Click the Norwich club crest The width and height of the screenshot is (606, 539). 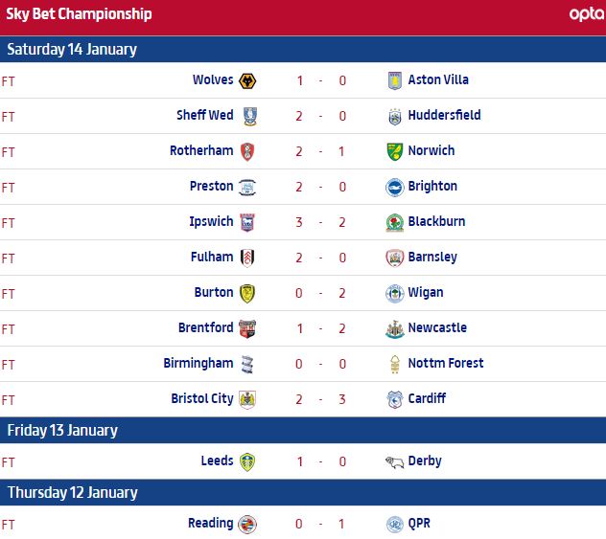(393, 152)
